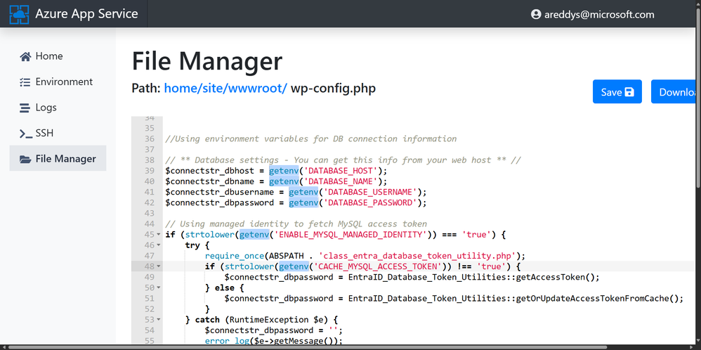Viewport: 701px width, 350px height.
Task: Open the SSH console page
Action: click(x=58, y=133)
